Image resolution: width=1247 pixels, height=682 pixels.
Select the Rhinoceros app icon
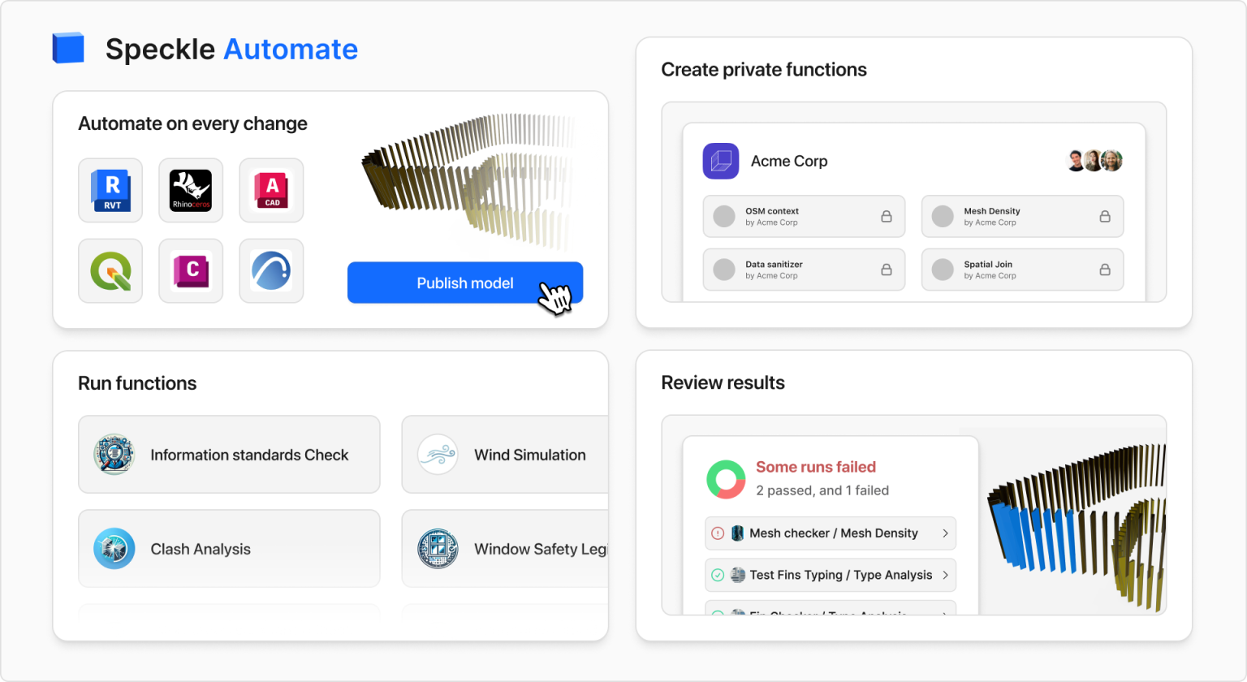point(191,190)
